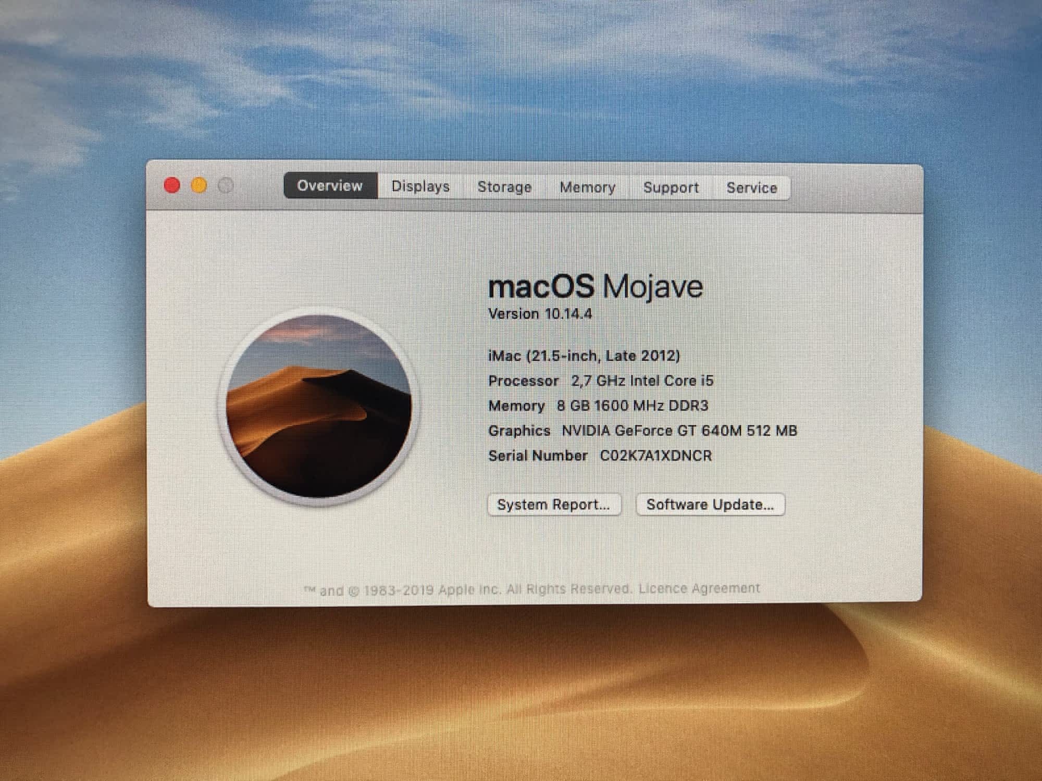Viewport: 1042px width, 781px height.
Task: Click the 2,7 GHz Intel Core i5 text
Action: coord(642,381)
